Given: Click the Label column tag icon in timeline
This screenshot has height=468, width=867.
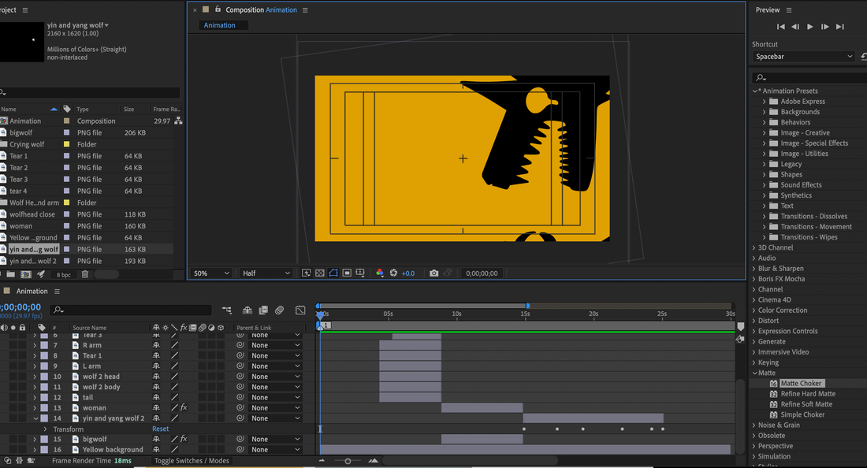Looking at the screenshot, I should [42, 328].
